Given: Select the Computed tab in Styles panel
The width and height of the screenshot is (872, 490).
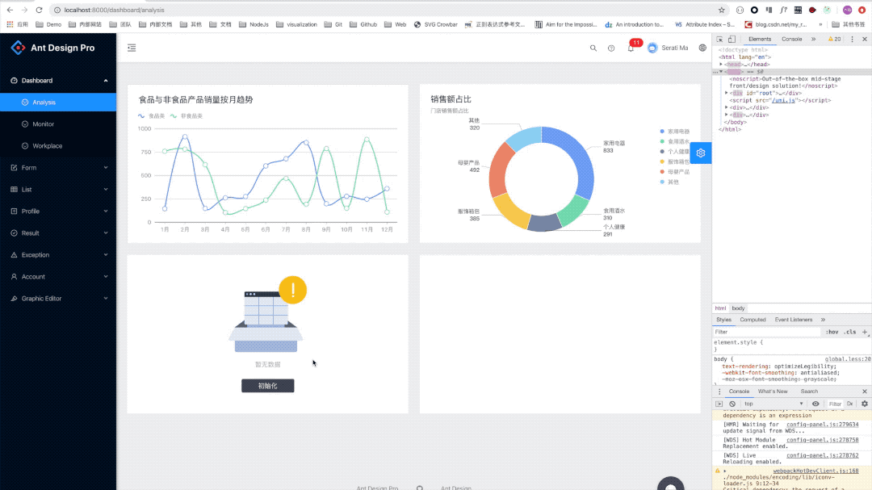Looking at the screenshot, I should [x=753, y=319].
